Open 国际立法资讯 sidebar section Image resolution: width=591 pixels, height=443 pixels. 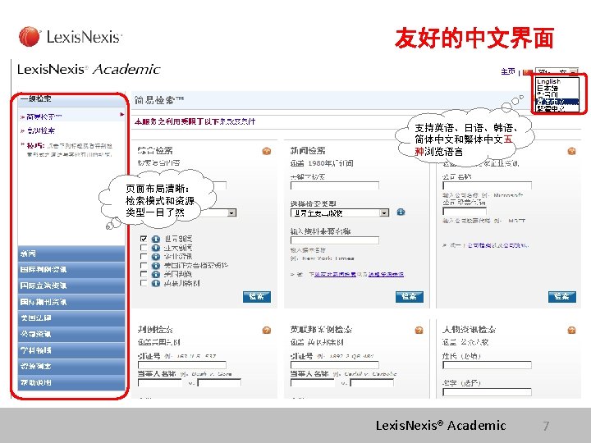(x=71, y=286)
